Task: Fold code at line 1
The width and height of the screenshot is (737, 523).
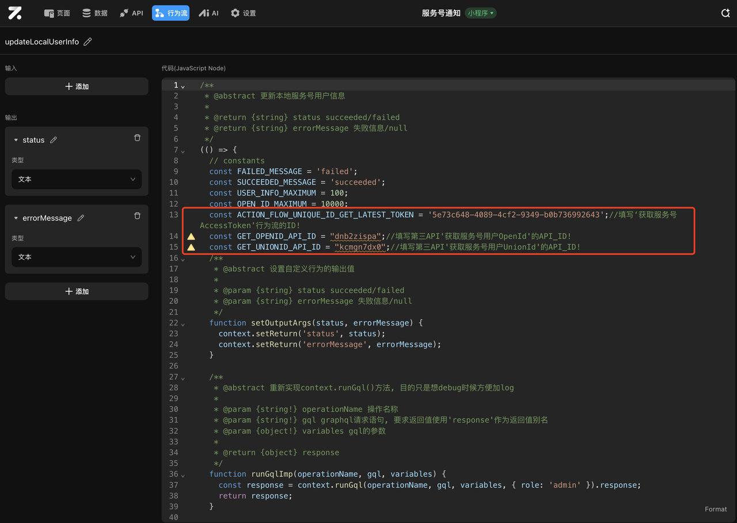Action: [x=183, y=86]
